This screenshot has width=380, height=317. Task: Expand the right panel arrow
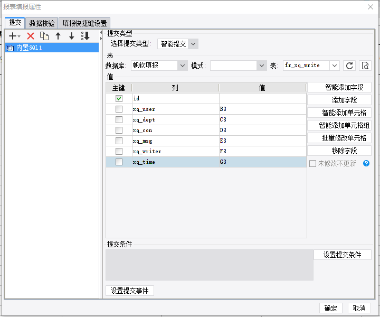pyautogui.click(x=101, y=39)
